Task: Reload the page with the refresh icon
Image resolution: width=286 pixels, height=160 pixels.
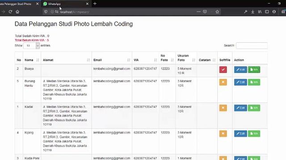Action: click(10, 12)
